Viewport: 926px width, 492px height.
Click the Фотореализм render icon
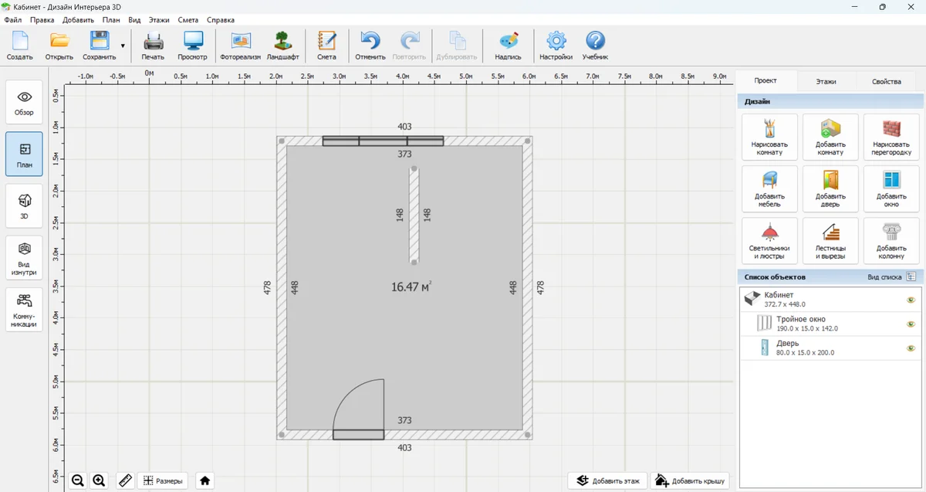coord(241,46)
